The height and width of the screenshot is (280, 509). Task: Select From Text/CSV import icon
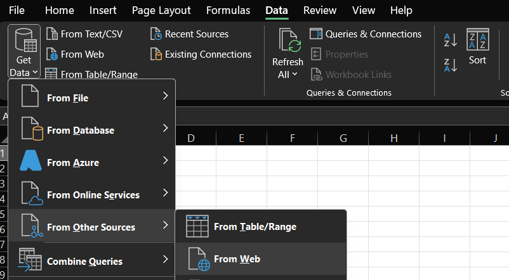point(52,34)
